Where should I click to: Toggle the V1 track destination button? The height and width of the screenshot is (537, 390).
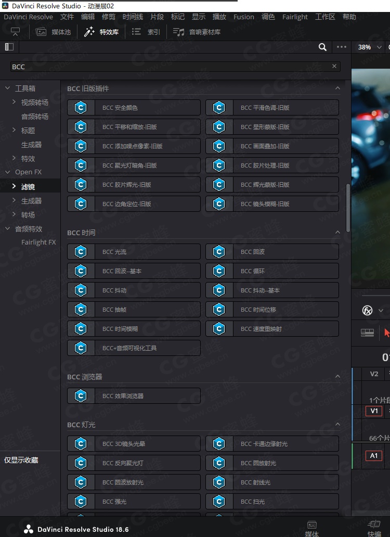pos(374,411)
